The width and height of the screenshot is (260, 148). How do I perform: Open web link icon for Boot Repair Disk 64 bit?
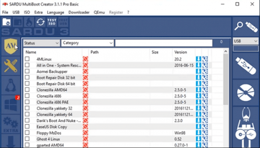(205, 84)
